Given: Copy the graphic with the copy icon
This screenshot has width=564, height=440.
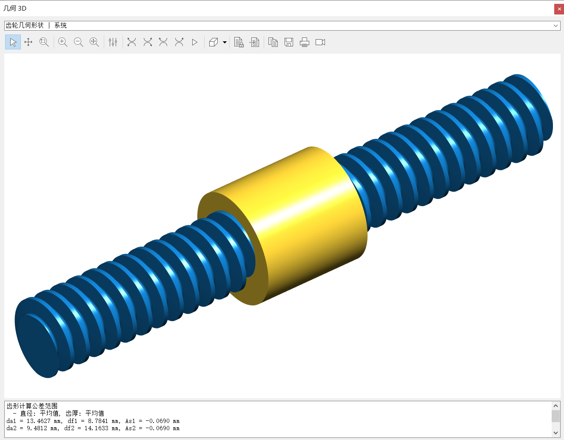Looking at the screenshot, I should tap(273, 42).
